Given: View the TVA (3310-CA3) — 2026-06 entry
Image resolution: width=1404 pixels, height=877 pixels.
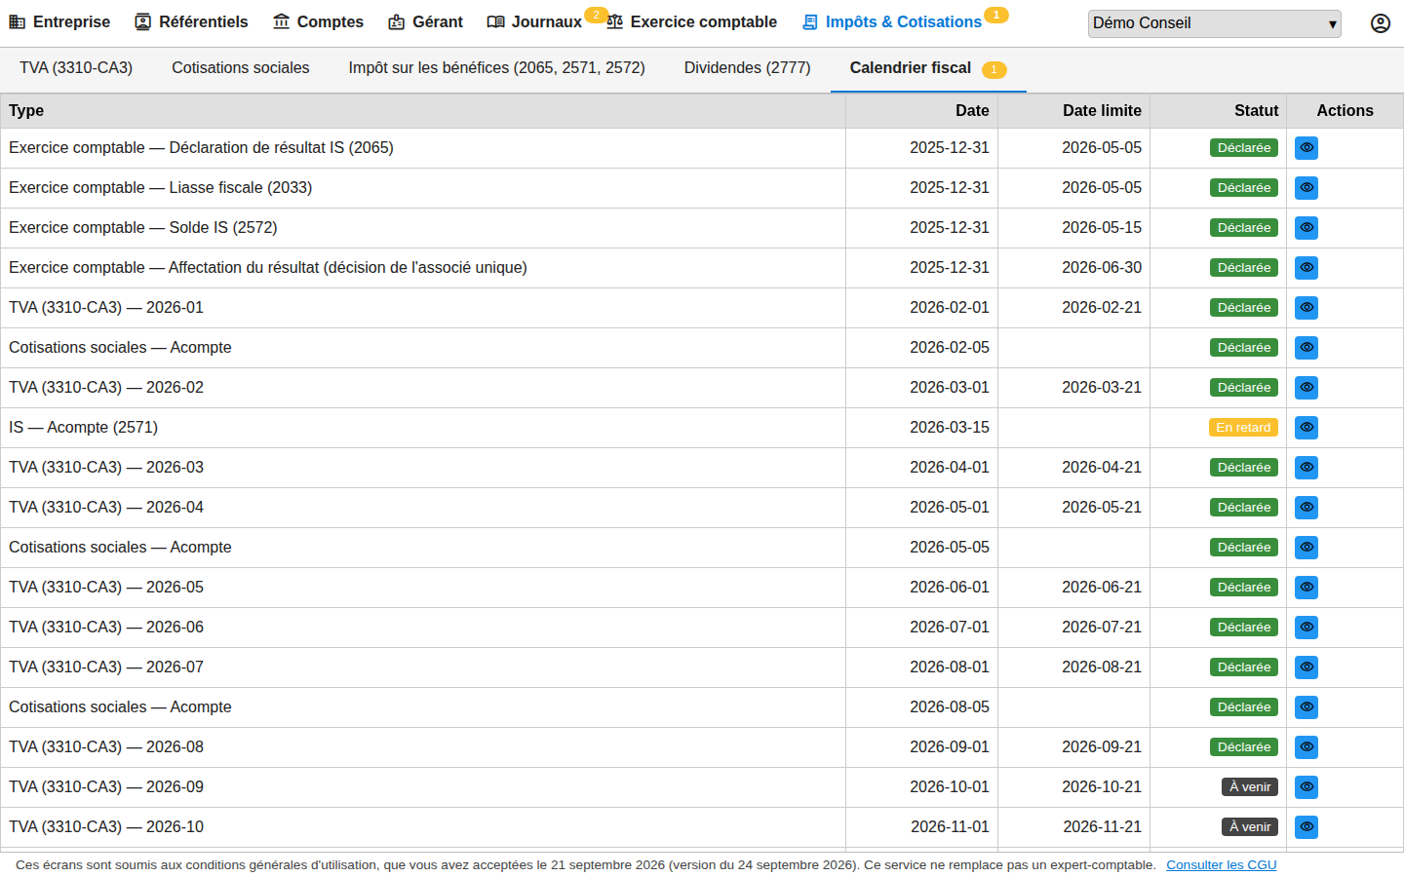Looking at the screenshot, I should coord(1306,628).
